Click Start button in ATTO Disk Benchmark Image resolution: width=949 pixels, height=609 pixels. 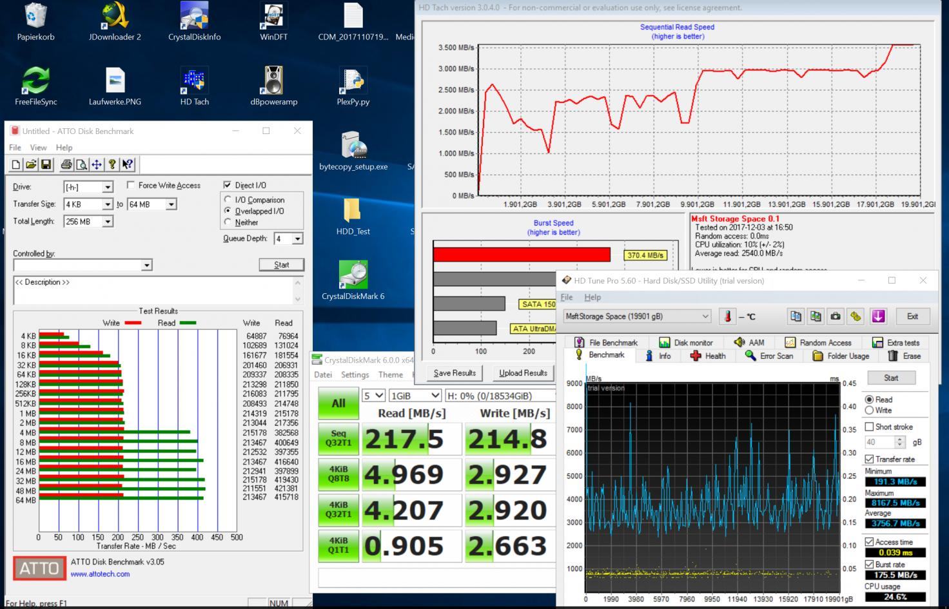281,265
